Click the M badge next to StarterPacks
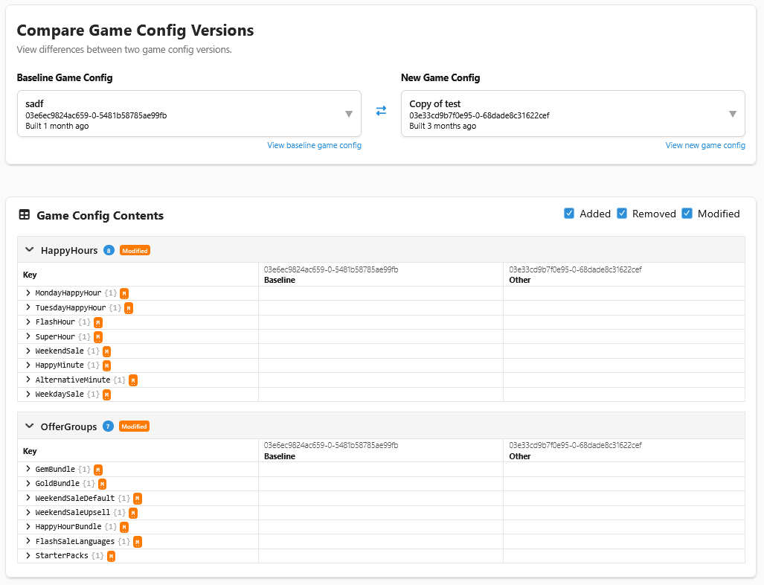Image resolution: width=764 pixels, height=585 pixels. (111, 556)
